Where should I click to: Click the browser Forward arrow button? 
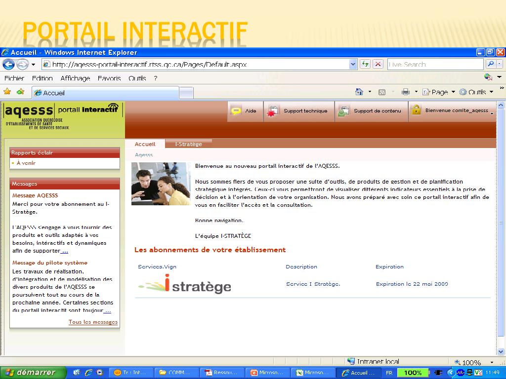[22, 65]
